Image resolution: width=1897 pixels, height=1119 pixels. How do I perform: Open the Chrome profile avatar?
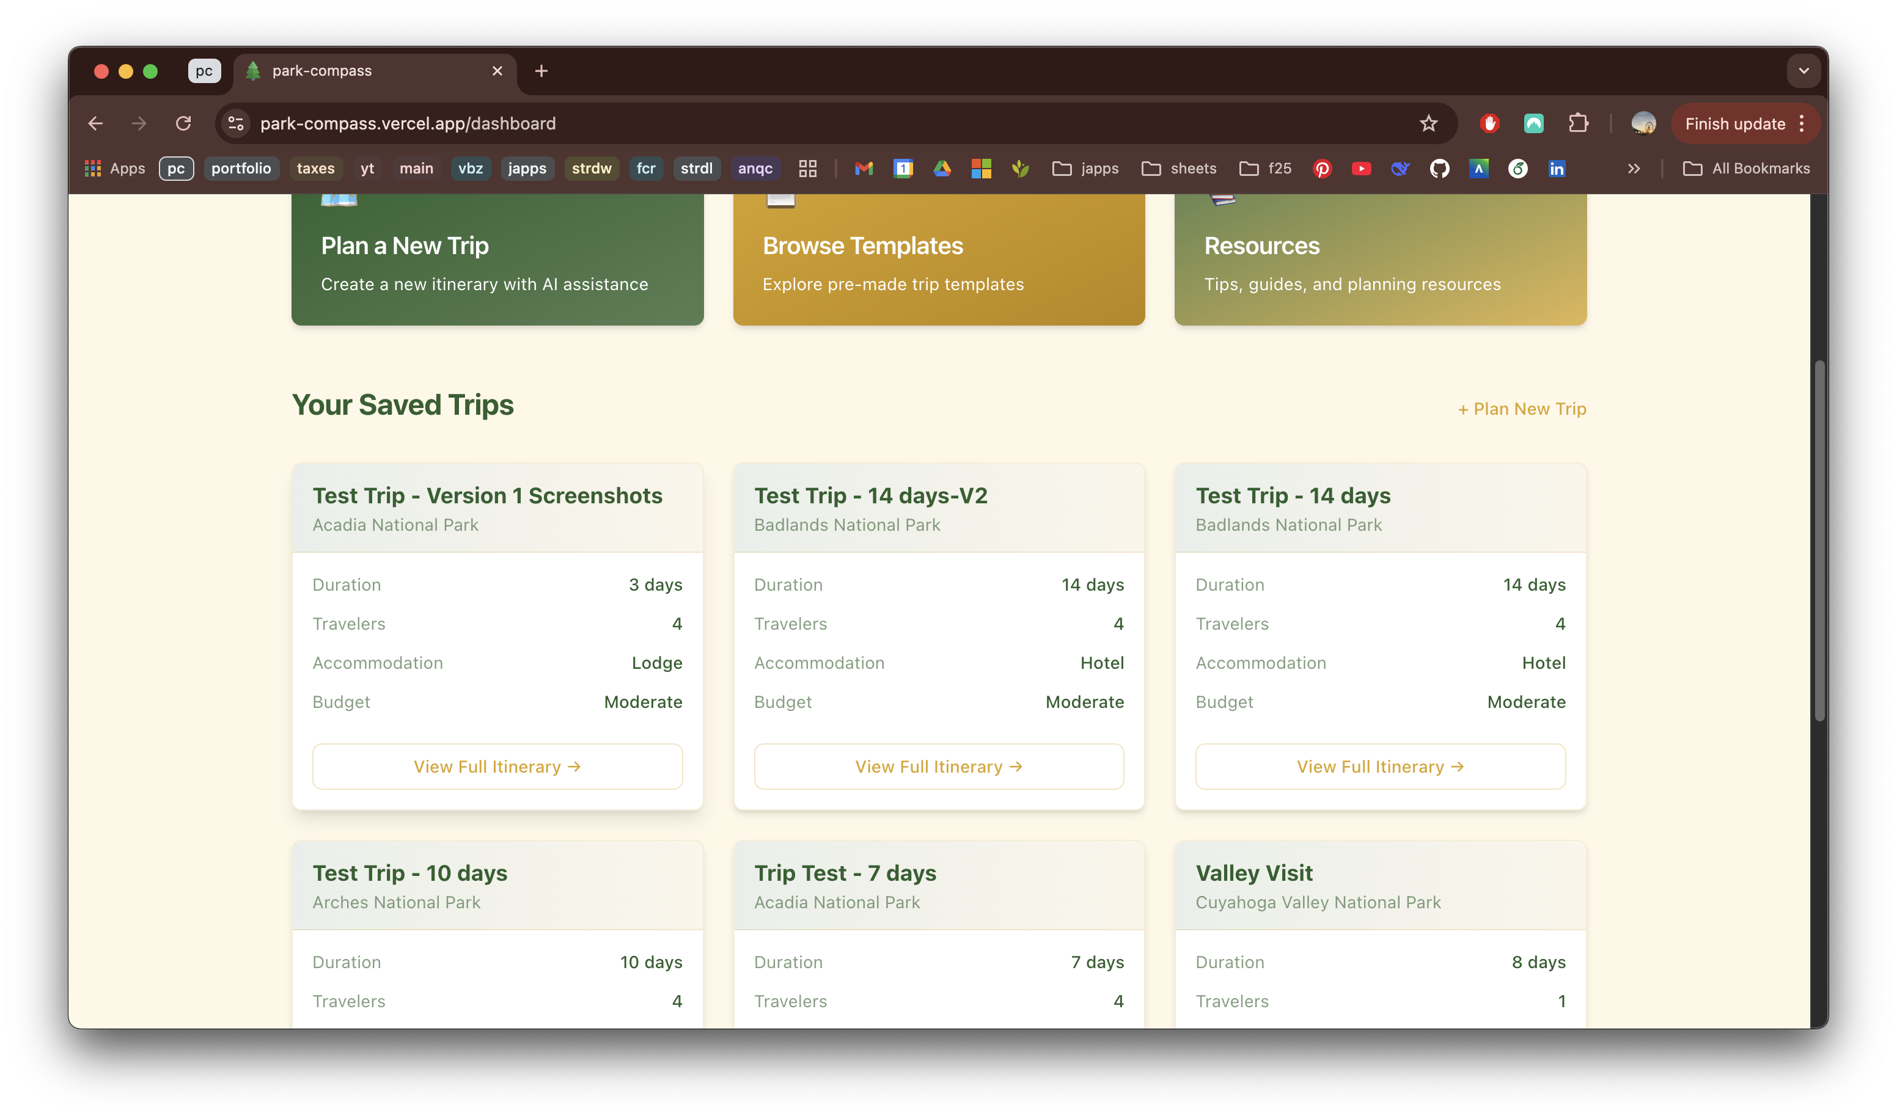[1643, 123]
